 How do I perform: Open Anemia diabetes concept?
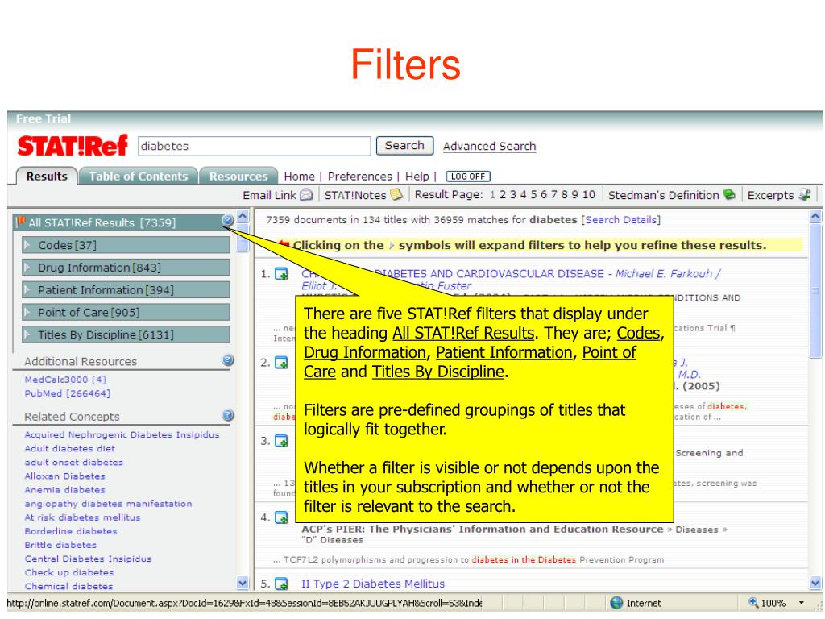(x=64, y=489)
